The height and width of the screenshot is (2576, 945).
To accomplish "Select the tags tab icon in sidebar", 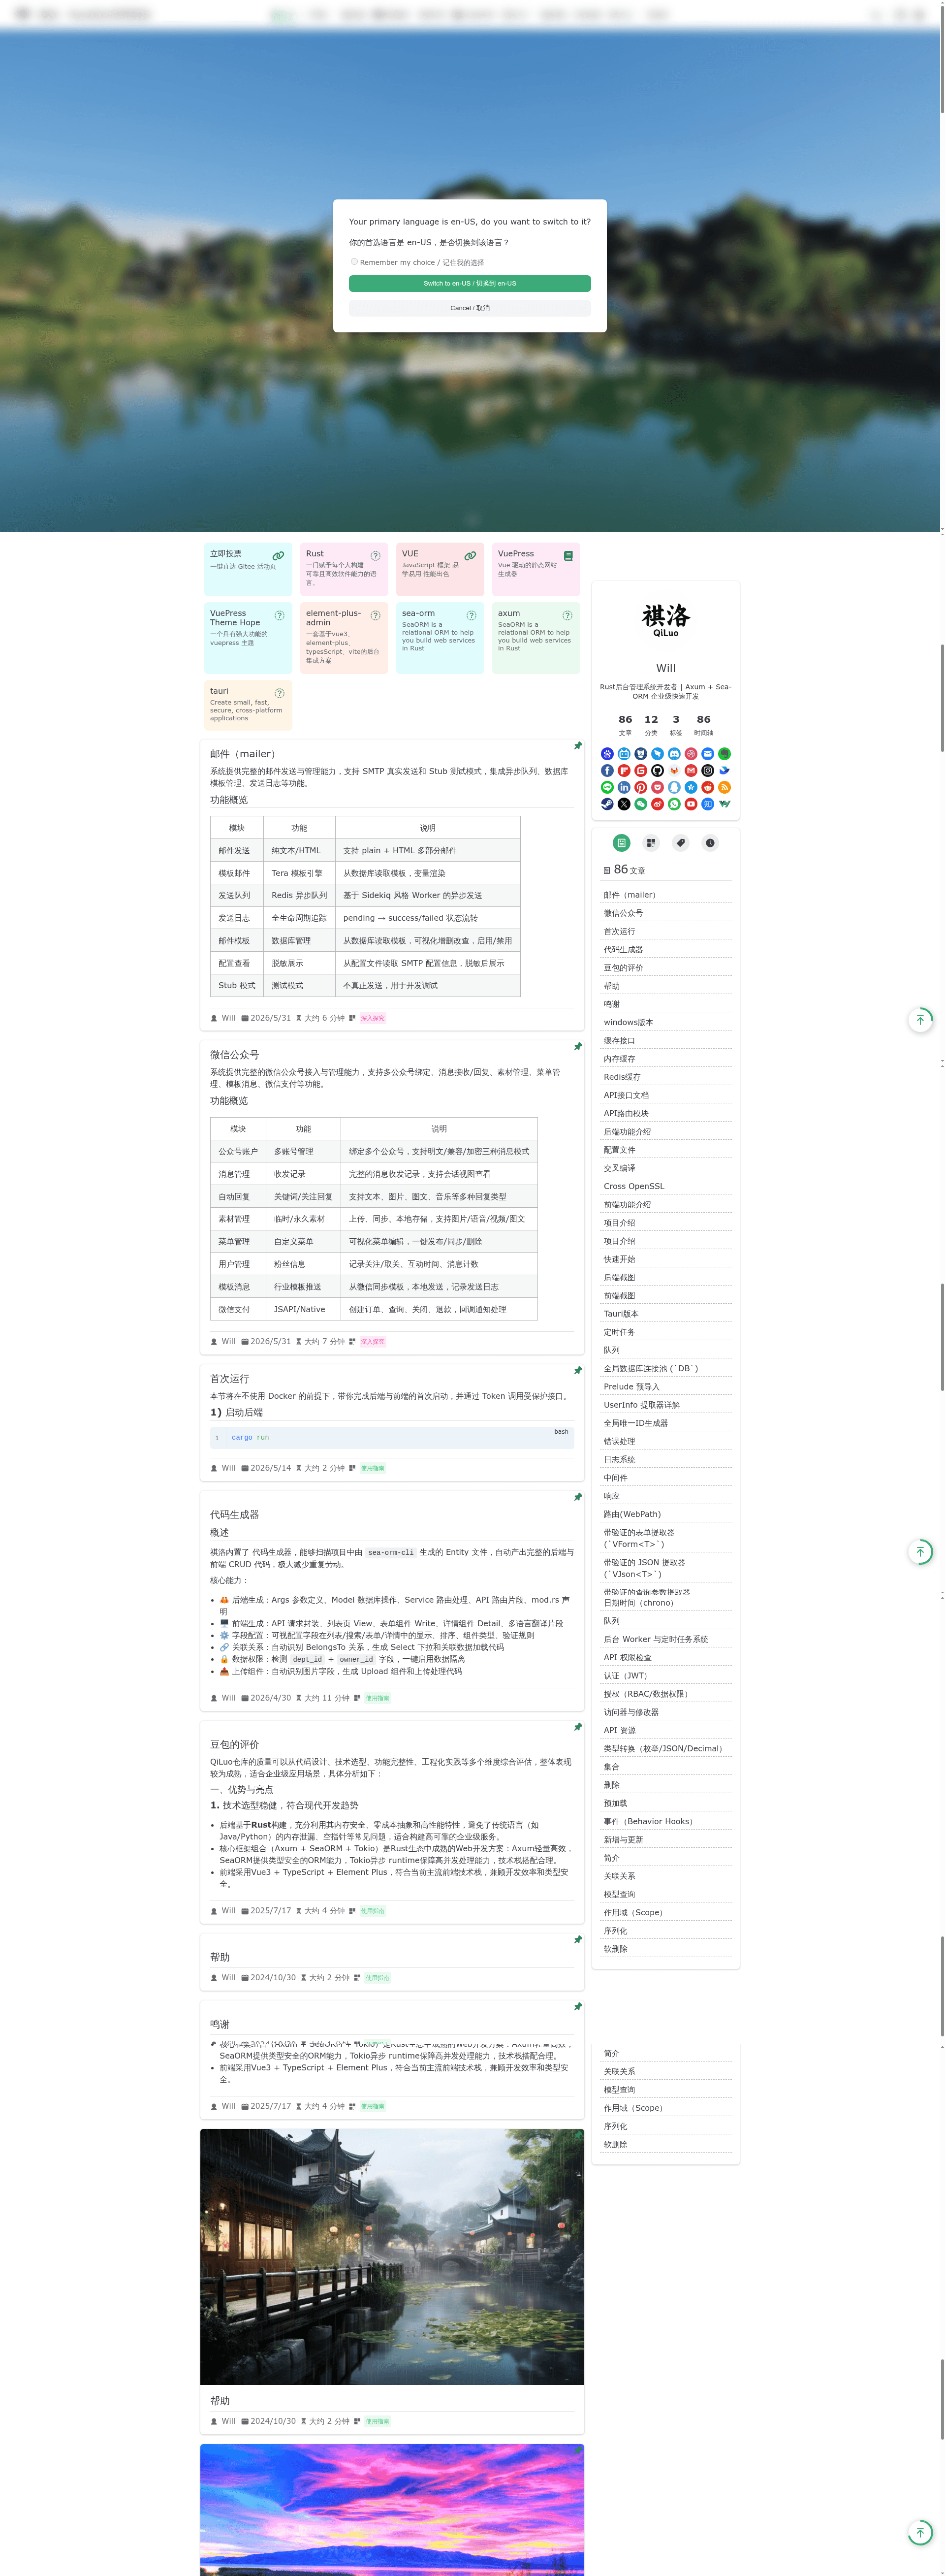I will 680,843.
